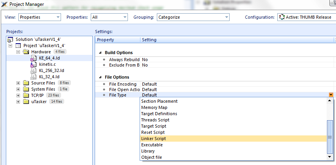The height and width of the screenshot is (165, 336).
Task: Click the Solution 'uTaskerV1_4' icon
Action: pyautogui.click(x=10, y=39)
